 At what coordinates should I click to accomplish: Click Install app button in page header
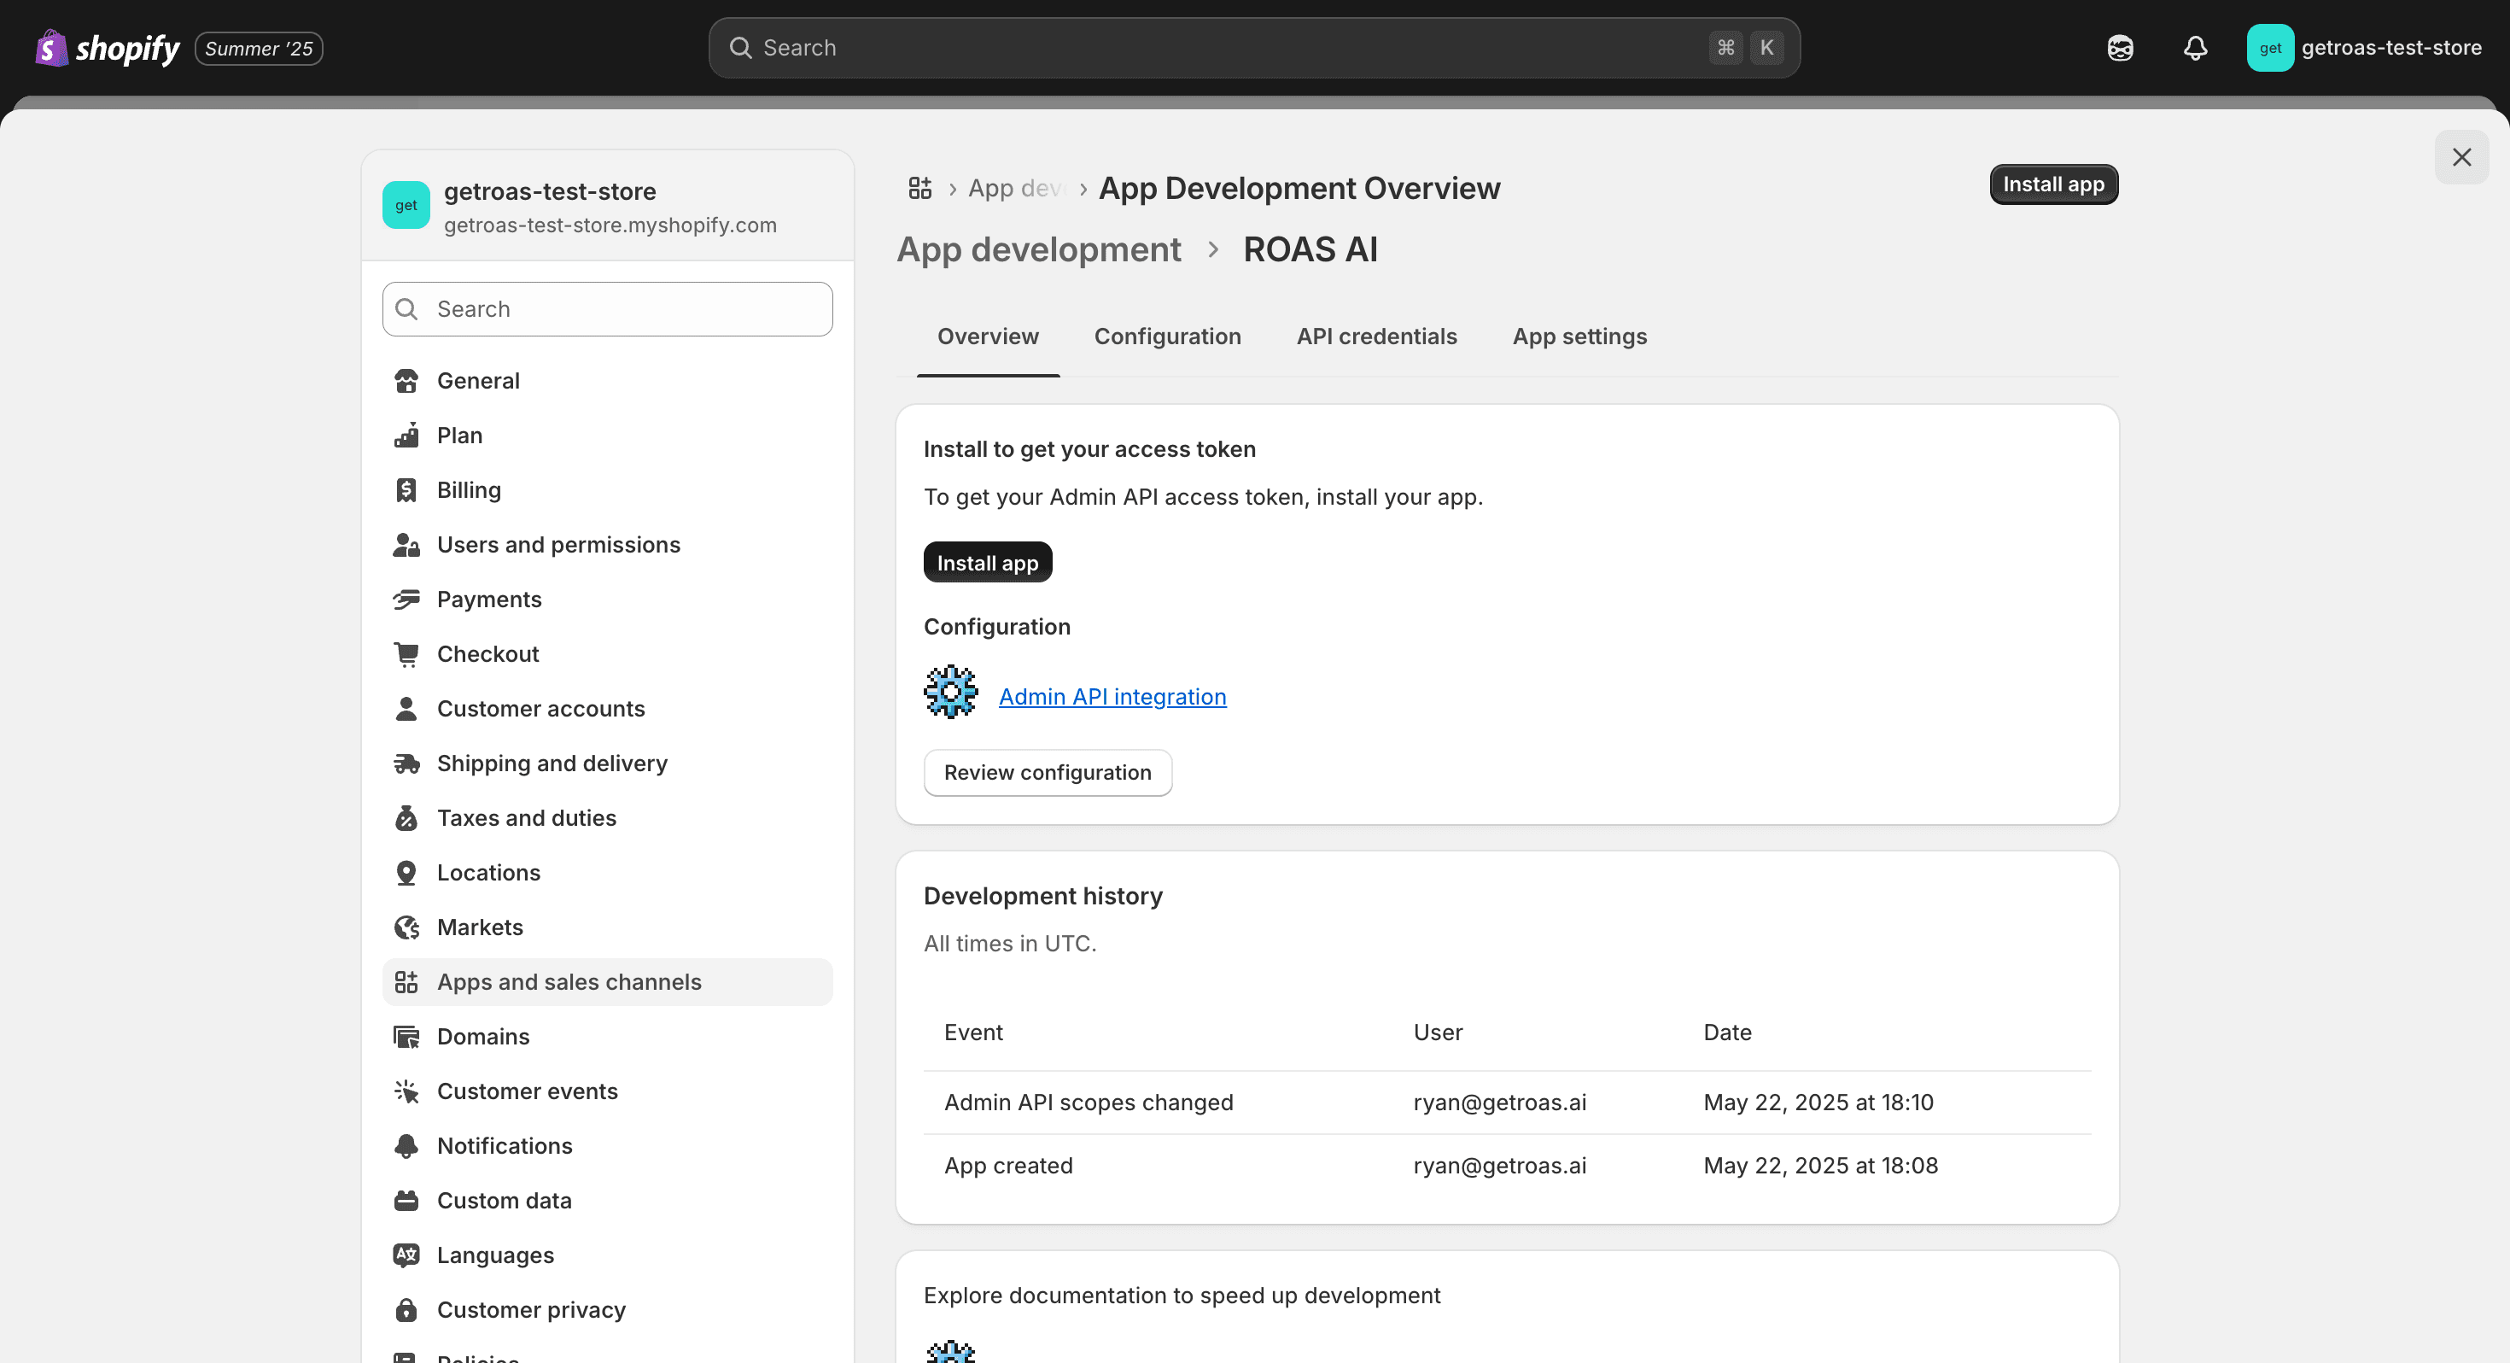2053,184
